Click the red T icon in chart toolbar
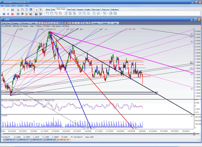The width and height of the screenshot is (202, 147). [x=45, y=23]
